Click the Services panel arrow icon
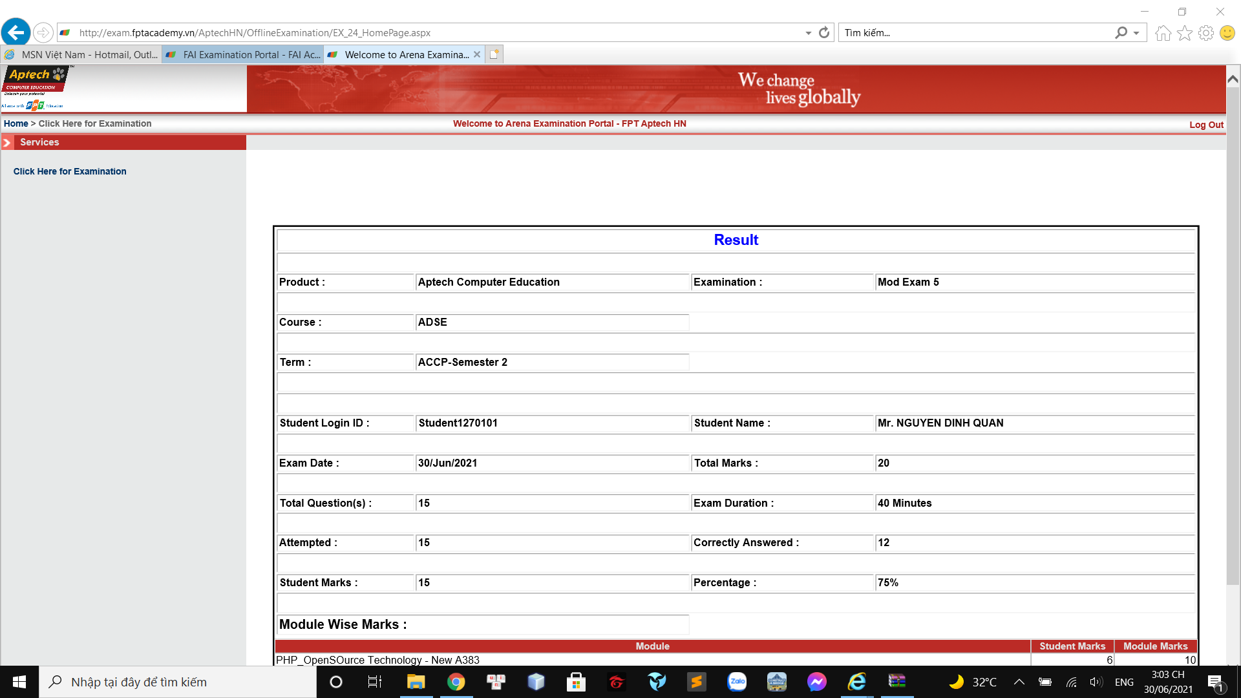The image size is (1241, 698). pyautogui.click(x=7, y=143)
